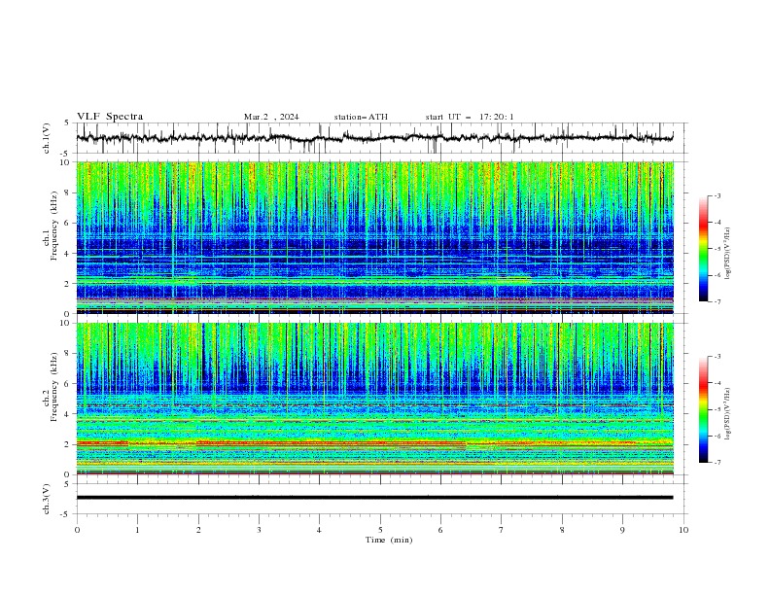Click the 'VLF Spectra' title text
770x595 pixels.
click(x=110, y=117)
